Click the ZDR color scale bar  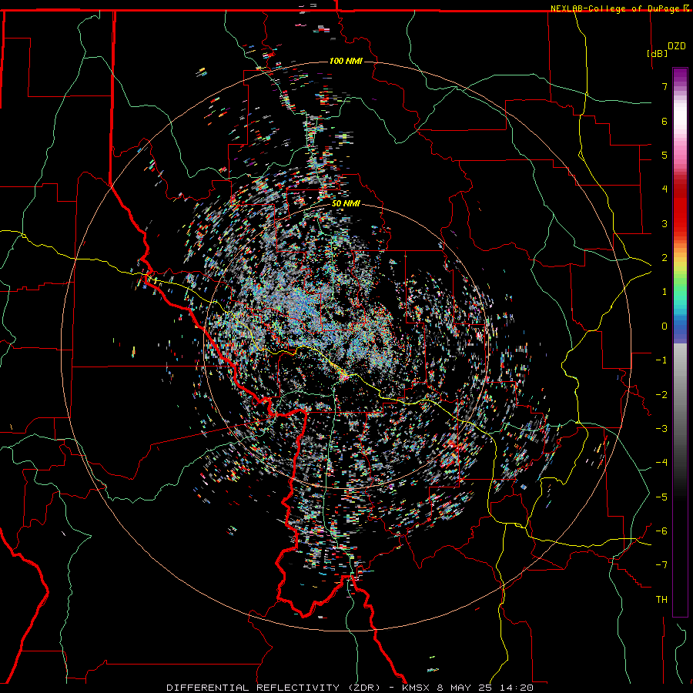click(x=680, y=342)
